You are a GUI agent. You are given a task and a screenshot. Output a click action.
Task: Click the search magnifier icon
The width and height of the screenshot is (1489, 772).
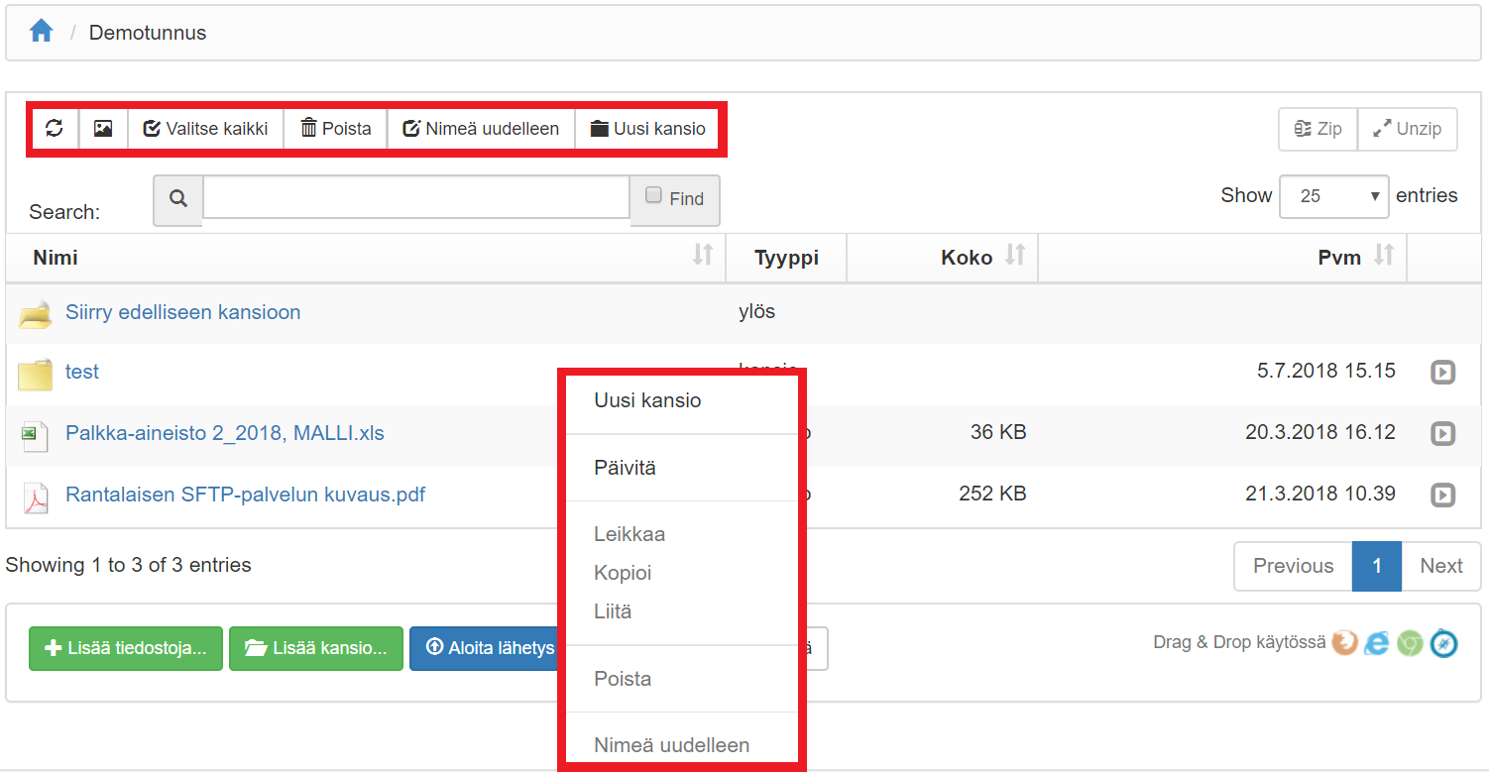coord(178,199)
